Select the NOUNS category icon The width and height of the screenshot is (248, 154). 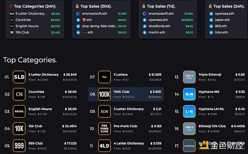[x=19, y=111]
